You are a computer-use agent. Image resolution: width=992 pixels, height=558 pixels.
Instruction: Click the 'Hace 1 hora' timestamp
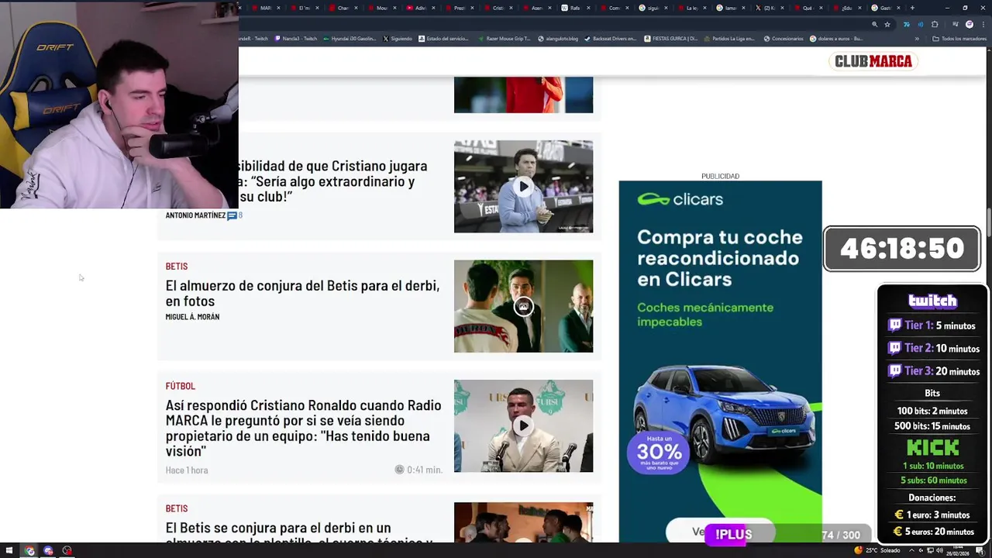pos(186,470)
